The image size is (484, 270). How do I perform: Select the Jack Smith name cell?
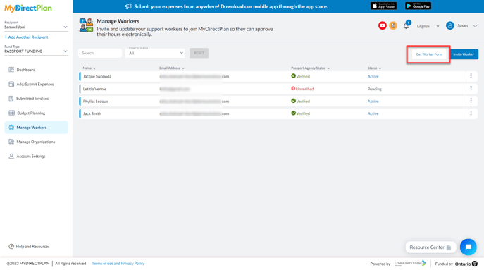[92, 113]
